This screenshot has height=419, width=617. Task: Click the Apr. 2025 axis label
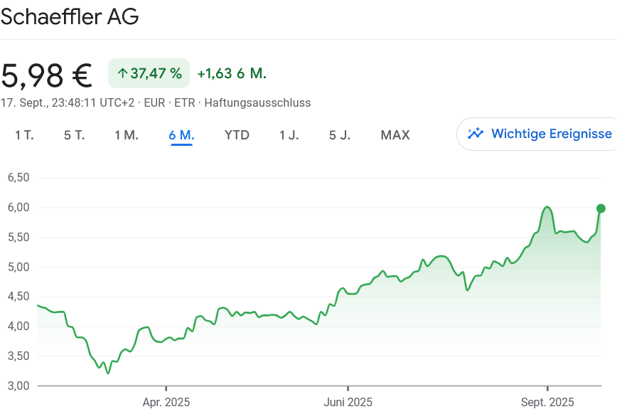tap(166, 403)
